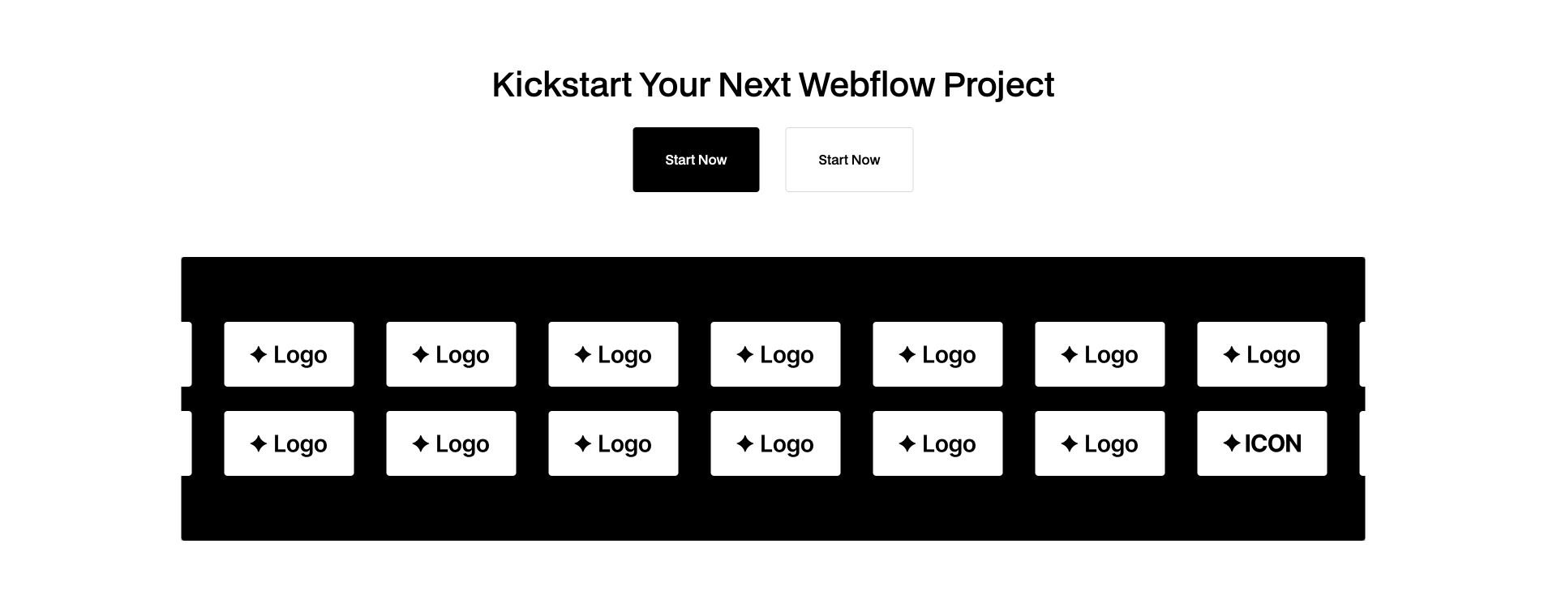Click the diamond symbol in the bottom-left Logo card
1557x595 pixels.
(x=259, y=443)
